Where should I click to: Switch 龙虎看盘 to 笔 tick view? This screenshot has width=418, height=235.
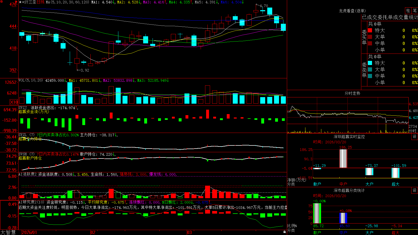415,10
